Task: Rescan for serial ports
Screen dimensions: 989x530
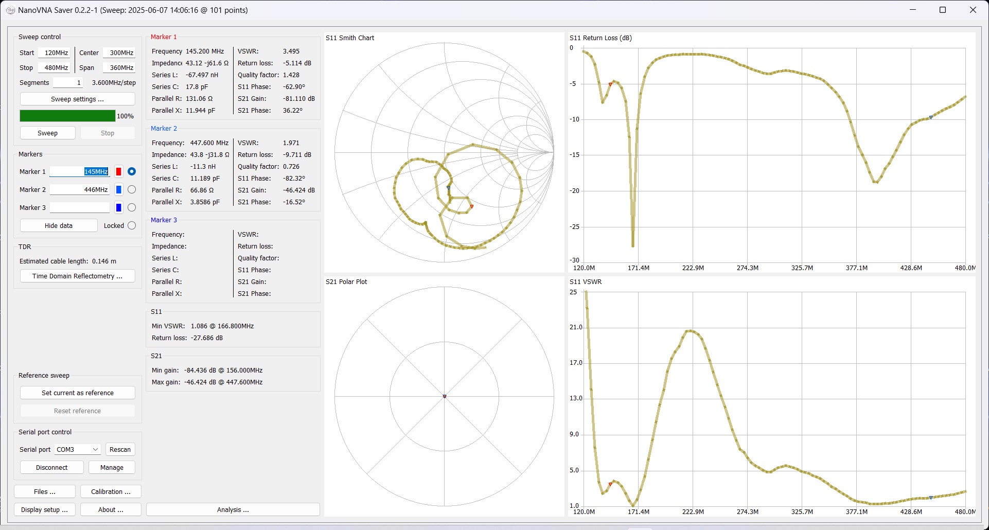Action: 120,449
